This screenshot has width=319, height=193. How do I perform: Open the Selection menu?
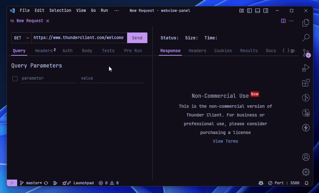pyautogui.click(x=60, y=11)
